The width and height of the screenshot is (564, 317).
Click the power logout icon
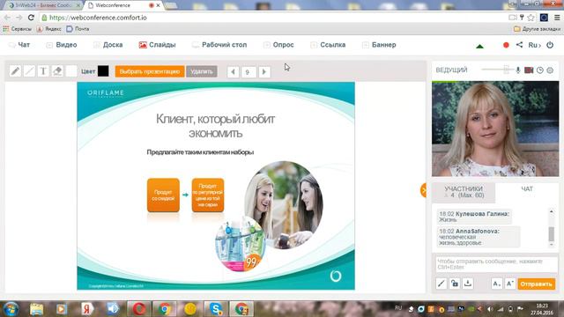pyautogui.click(x=550, y=45)
